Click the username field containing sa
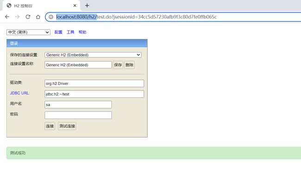 point(78,105)
